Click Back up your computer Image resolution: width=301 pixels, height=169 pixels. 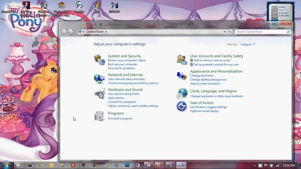122,64
